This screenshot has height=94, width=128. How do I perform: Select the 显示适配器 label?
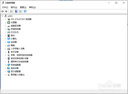point(16,71)
